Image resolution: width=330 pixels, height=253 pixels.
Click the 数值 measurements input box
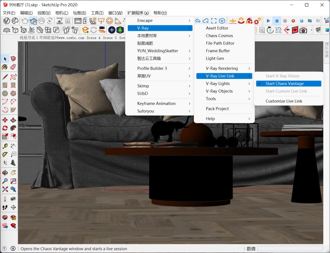[290, 249]
